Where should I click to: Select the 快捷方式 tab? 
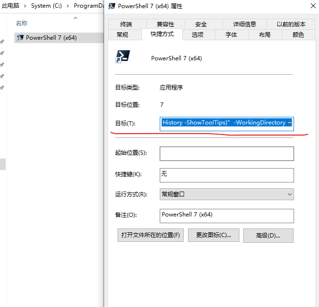point(162,34)
